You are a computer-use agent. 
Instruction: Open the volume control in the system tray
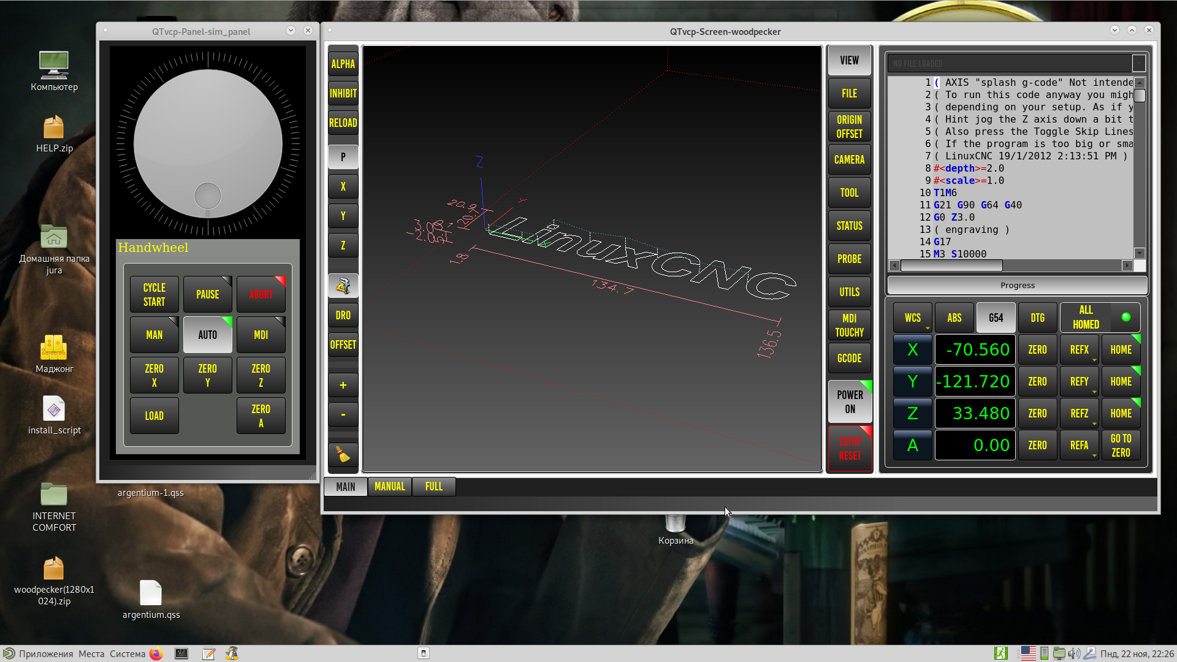pos(1074,653)
